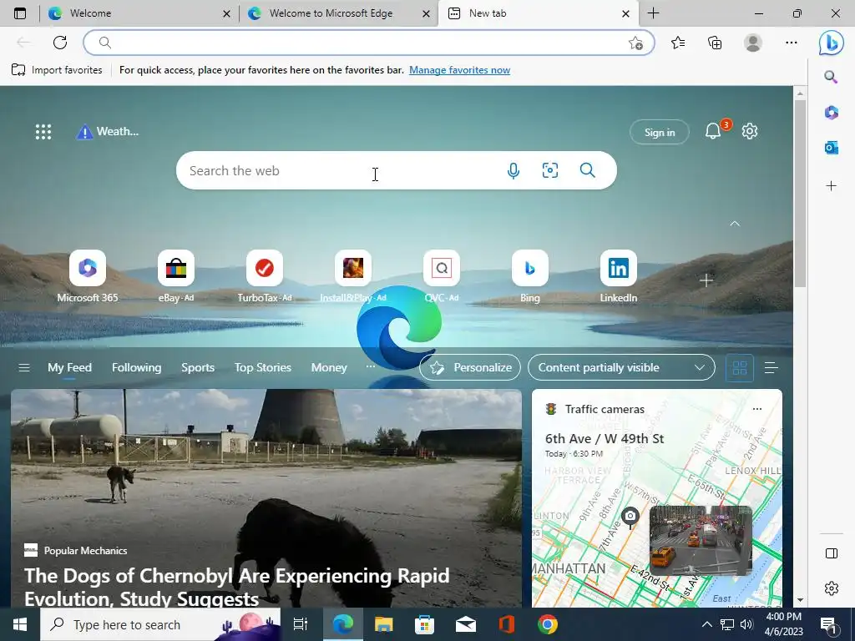Select the Money feed tab
855x641 pixels.
(329, 368)
